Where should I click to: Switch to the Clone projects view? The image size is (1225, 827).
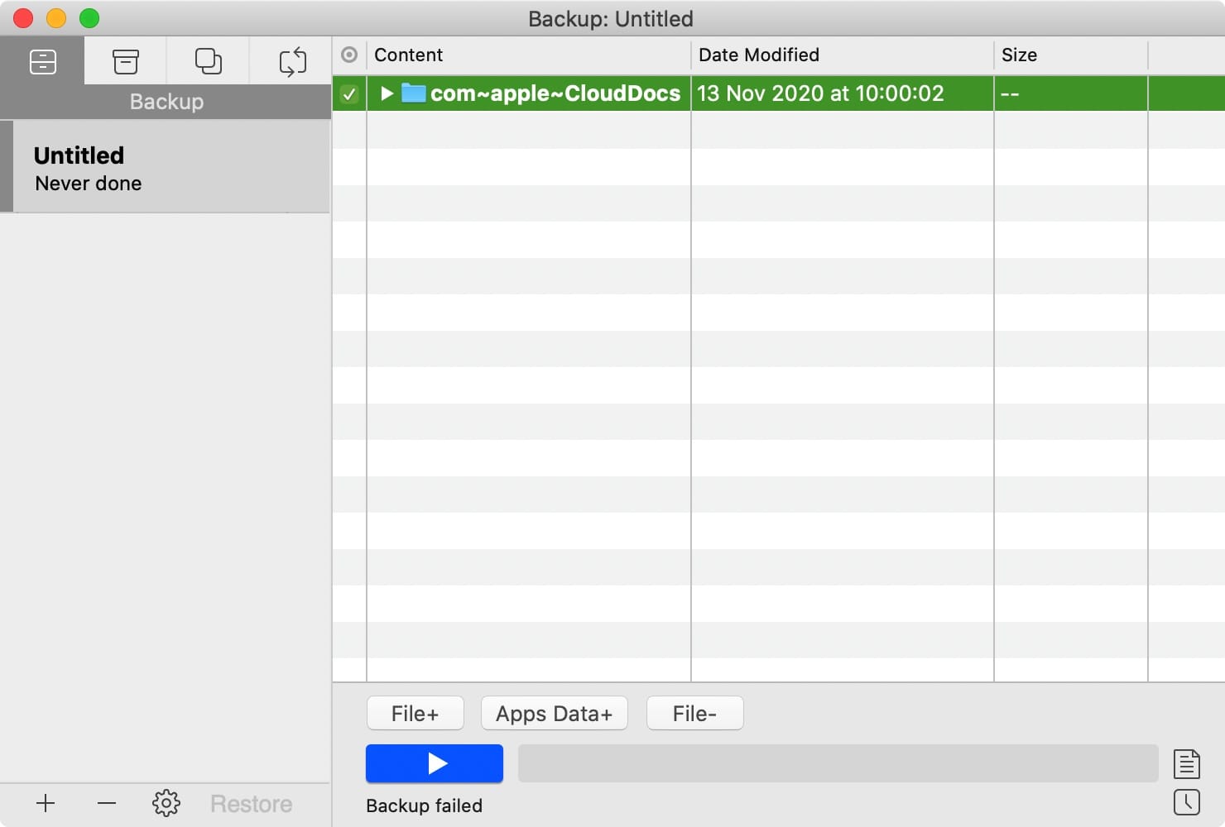click(208, 60)
